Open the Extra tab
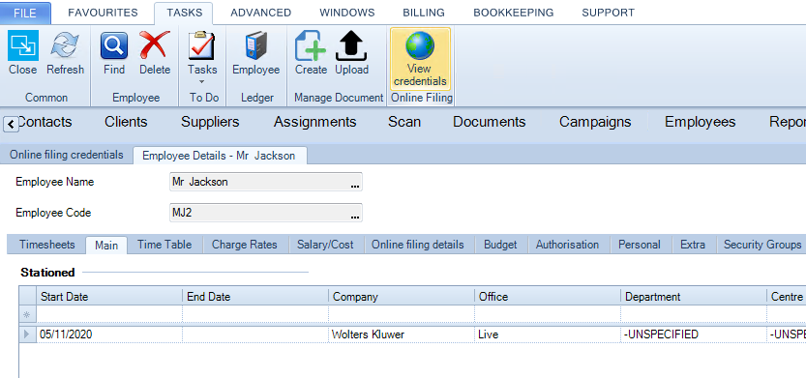This screenshot has width=806, height=378. click(x=693, y=245)
